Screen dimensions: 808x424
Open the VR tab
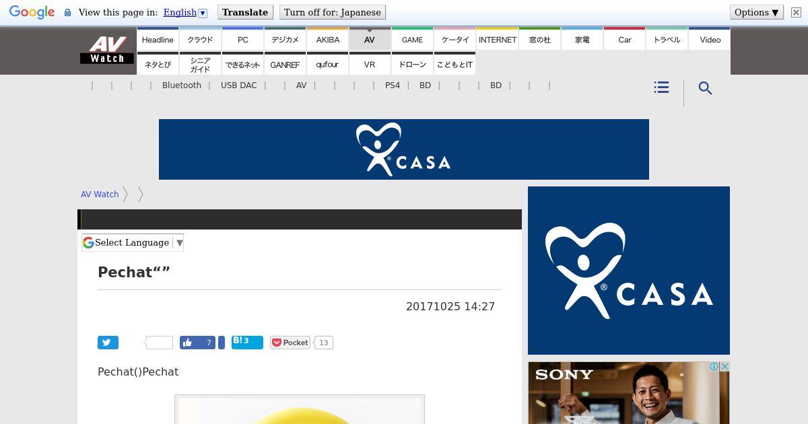point(370,64)
